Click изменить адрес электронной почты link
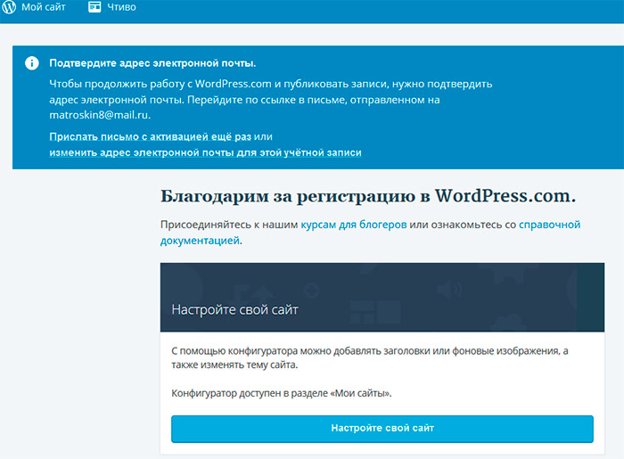 pyautogui.click(x=205, y=152)
